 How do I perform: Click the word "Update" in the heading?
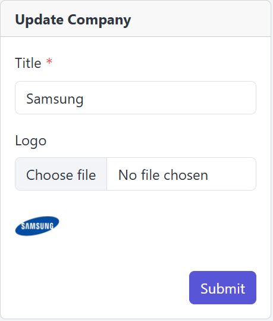click(39, 20)
